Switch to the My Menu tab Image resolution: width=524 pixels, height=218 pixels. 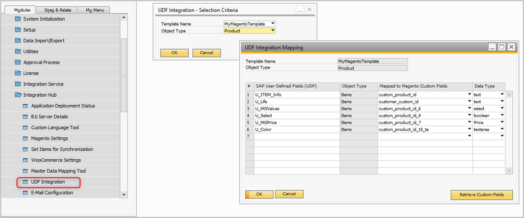pos(94,10)
